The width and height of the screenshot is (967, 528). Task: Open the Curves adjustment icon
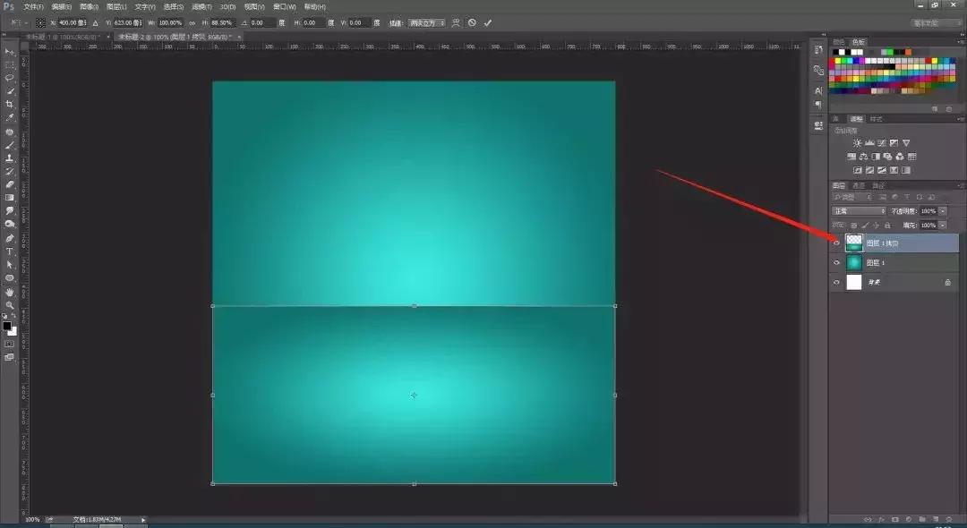[x=880, y=142]
